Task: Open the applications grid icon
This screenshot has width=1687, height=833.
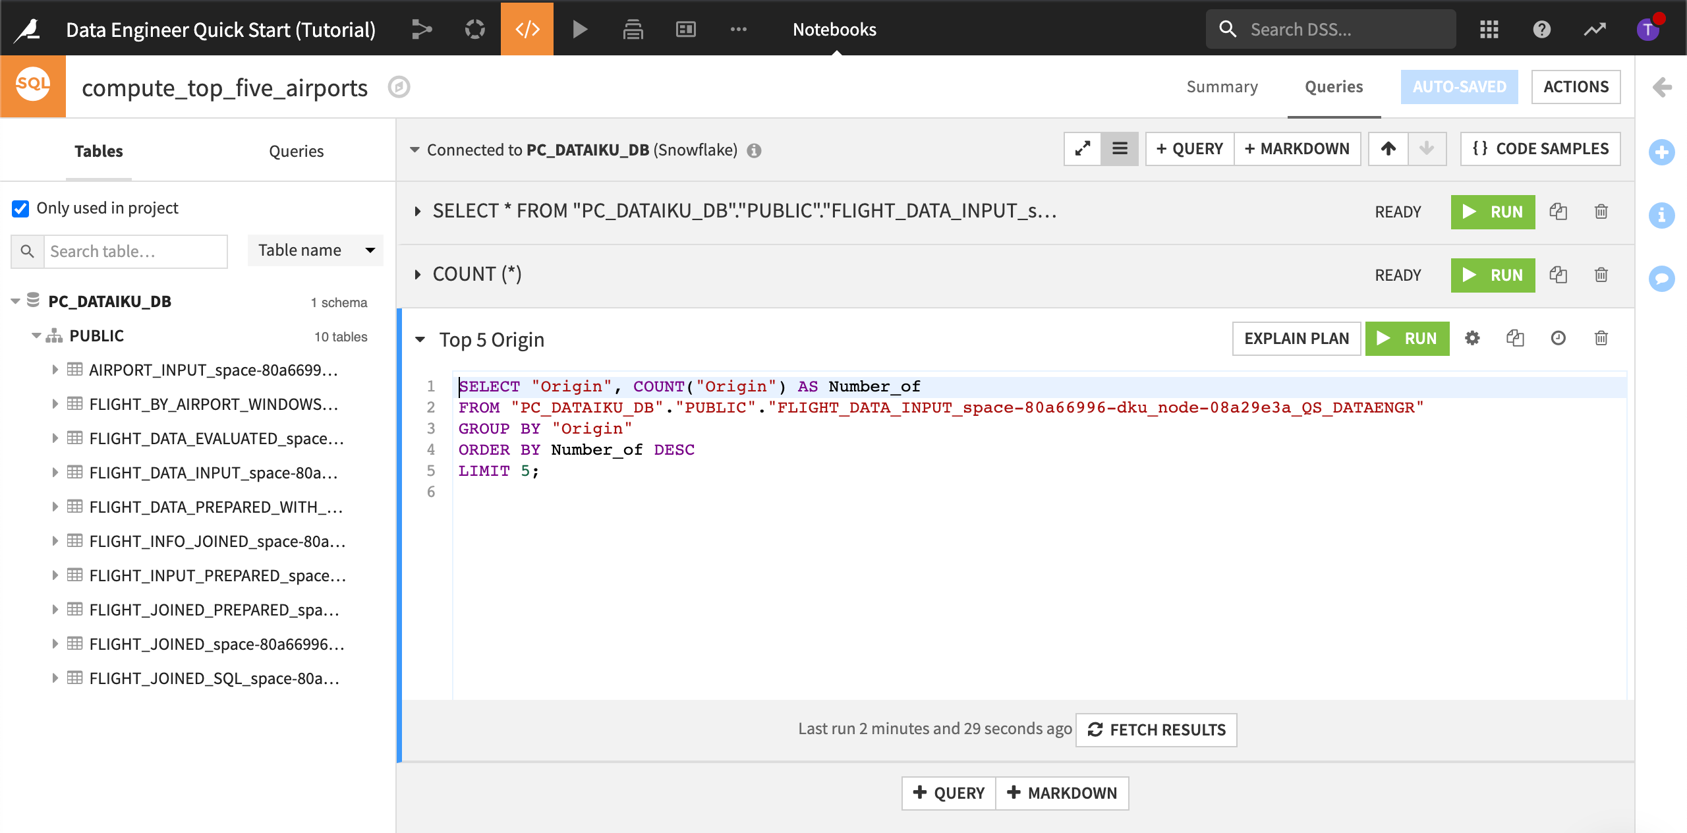Action: [x=1489, y=29]
